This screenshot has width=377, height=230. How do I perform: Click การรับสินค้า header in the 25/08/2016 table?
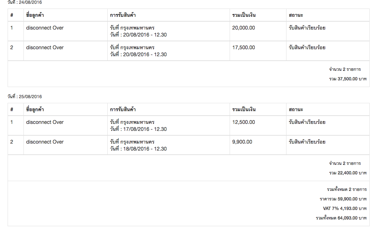point(123,110)
